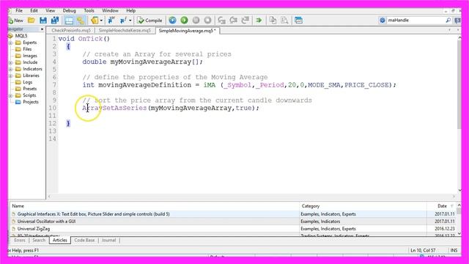Open the Debug menu
This screenshot has width=469, height=264.
[69, 10]
